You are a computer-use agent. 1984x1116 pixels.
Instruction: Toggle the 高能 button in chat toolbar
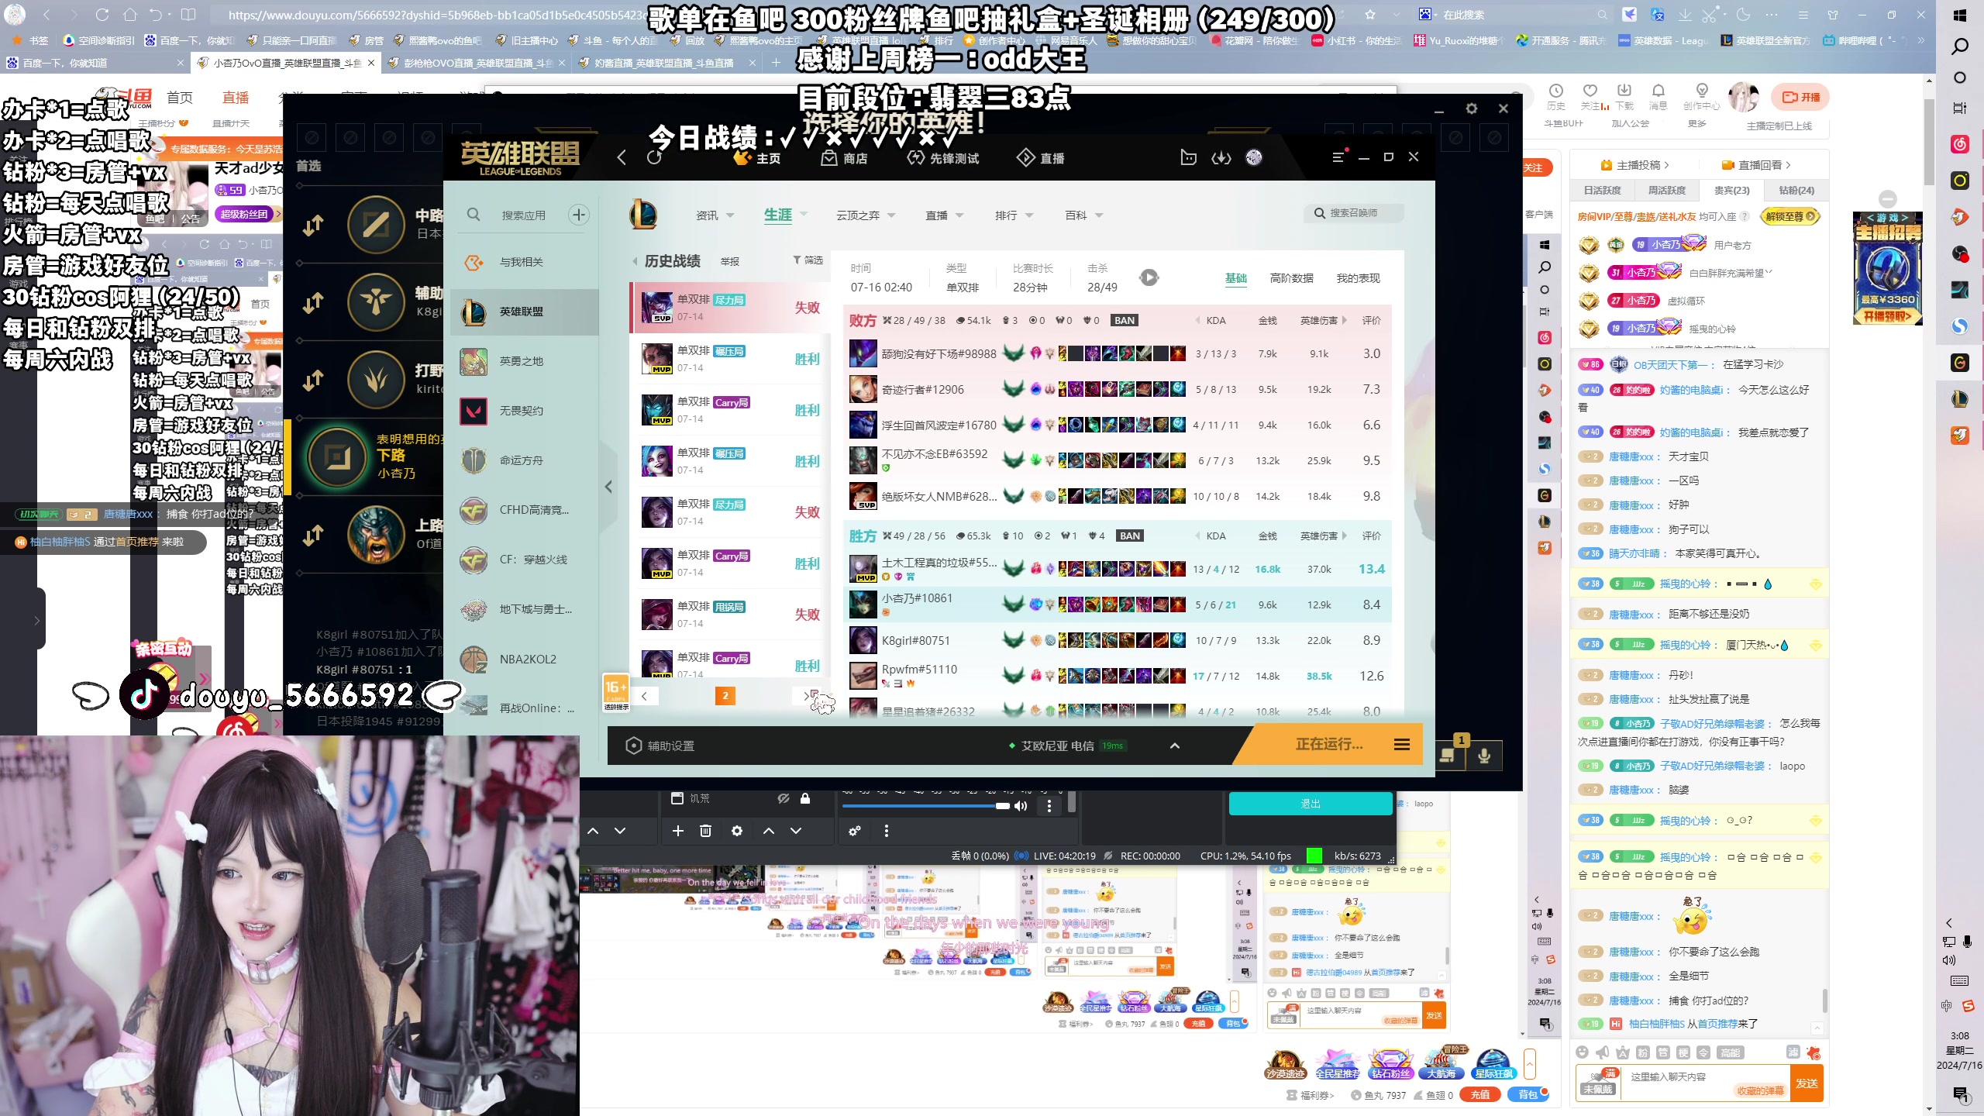point(1731,1052)
